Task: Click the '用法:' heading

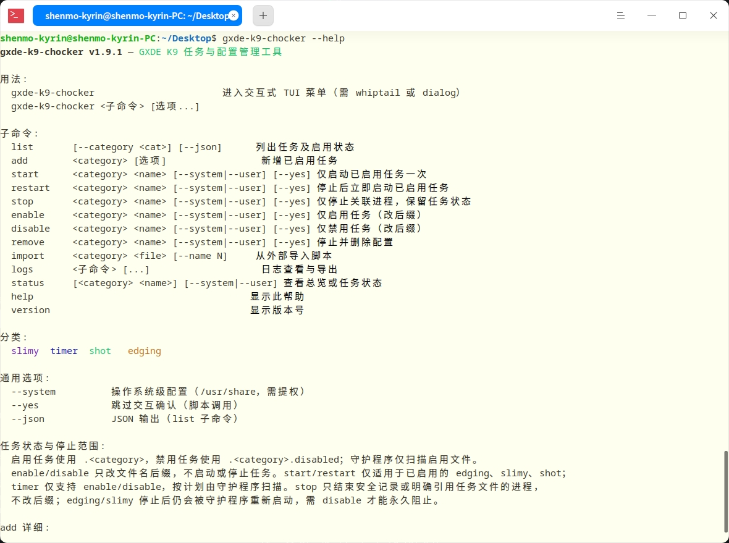Action: [14, 79]
